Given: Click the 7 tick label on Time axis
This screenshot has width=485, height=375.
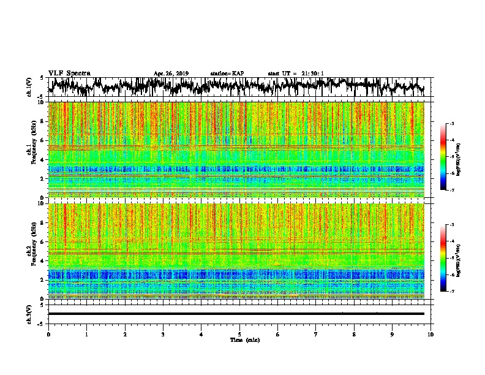Looking at the screenshot, I should 316,334.
